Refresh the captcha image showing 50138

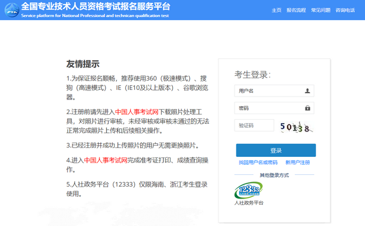pos(295,127)
